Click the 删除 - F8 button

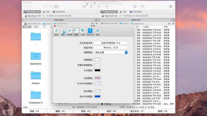(162, 111)
